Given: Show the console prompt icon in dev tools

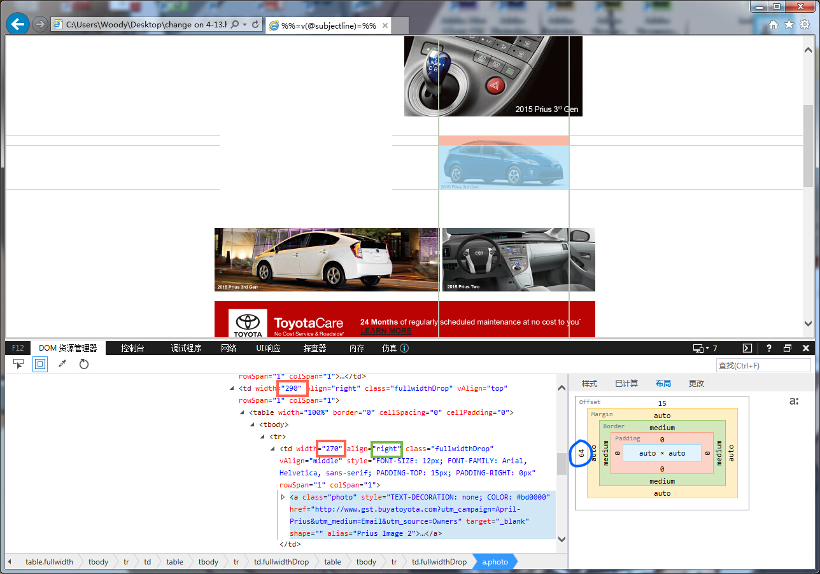Looking at the screenshot, I should click(748, 348).
